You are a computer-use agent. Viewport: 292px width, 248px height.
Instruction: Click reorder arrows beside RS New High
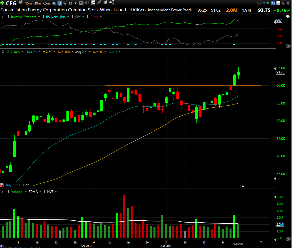(43, 17)
